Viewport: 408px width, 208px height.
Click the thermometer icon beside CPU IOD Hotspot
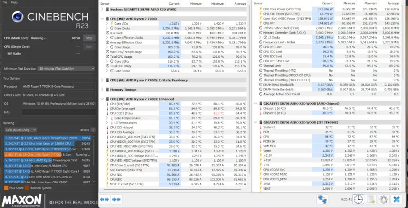click(108, 128)
